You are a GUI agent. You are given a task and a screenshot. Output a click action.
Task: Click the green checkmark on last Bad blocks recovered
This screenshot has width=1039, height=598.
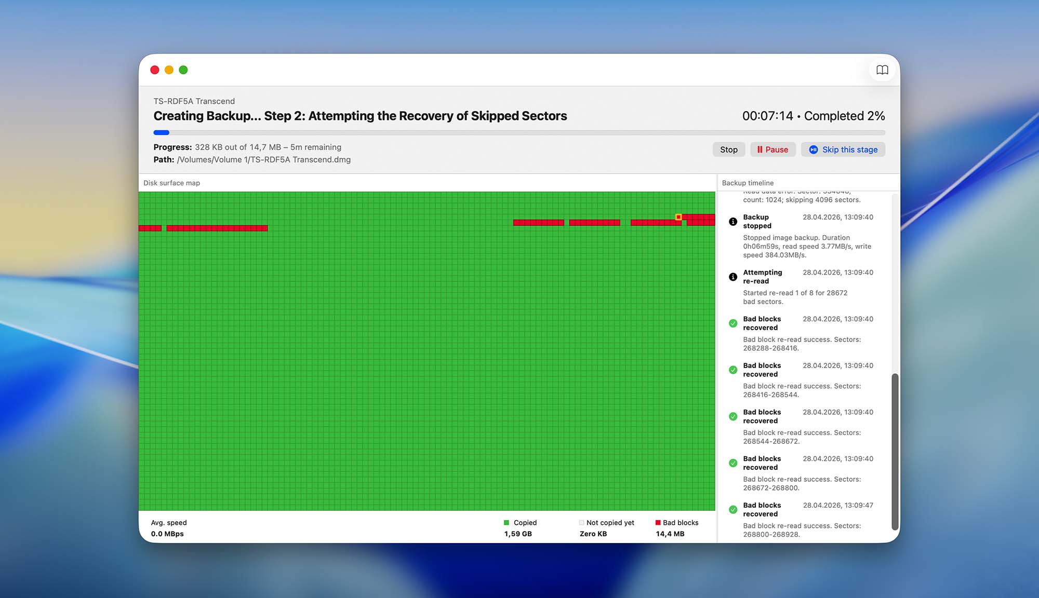click(733, 509)
